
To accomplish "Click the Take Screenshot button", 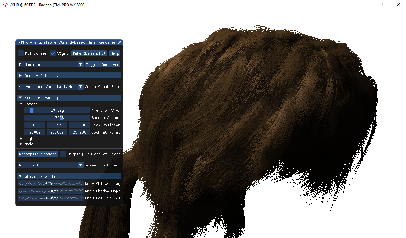I will coord(89,53).
